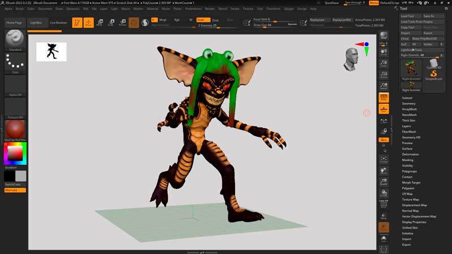Select the Rotate transform tool
This screenshot has width=452, height=254.
pos(123,23)
